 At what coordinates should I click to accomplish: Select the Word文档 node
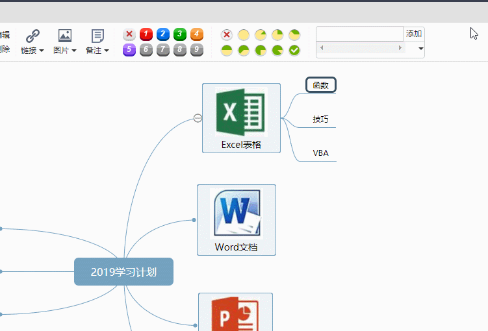(x=237, y=220)
